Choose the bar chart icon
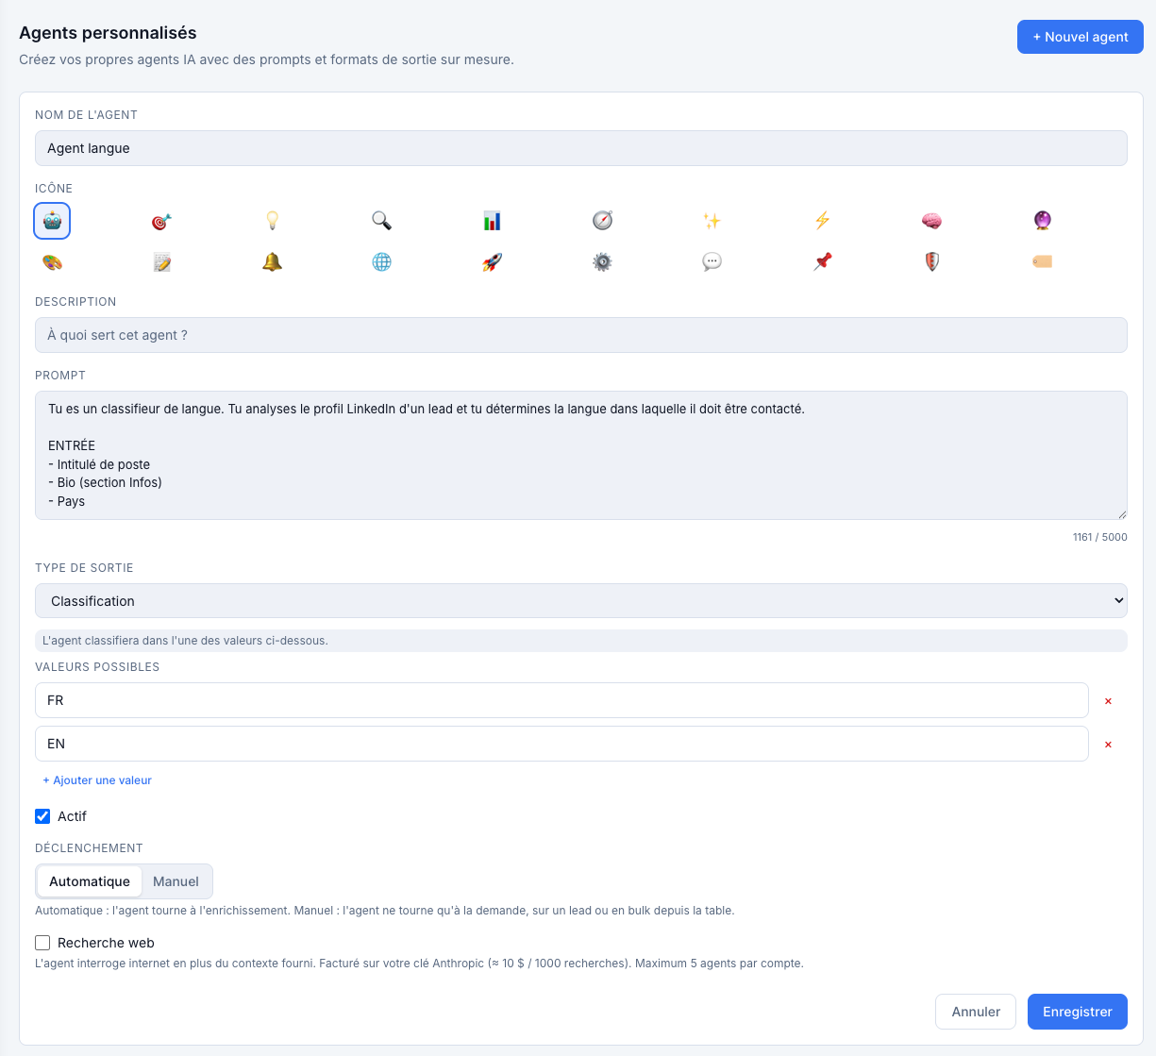This screenshot has height=1056, width=1156. (x=492, y=221)
